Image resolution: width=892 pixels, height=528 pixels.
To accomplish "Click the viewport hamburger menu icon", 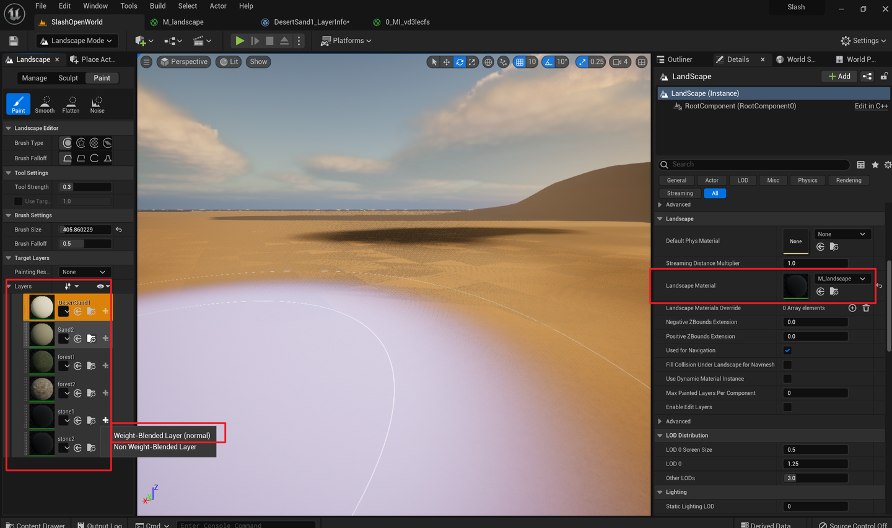I will (147, 62).
